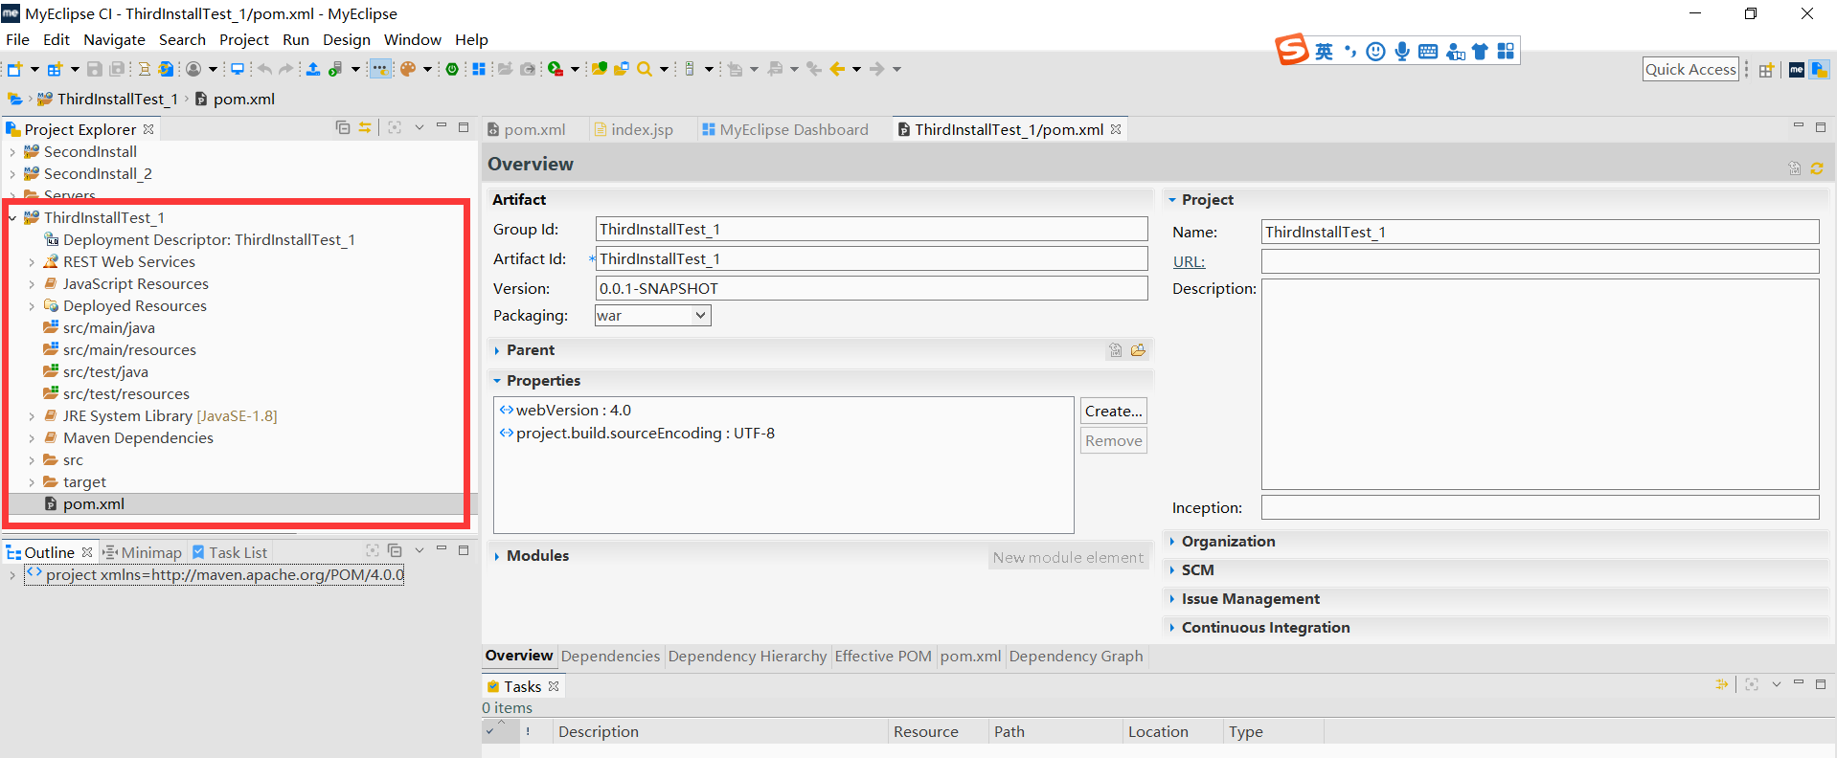Switch to the Task List tab
Image resolution: width=1837 pixels, height=758 pixels.
(x=230, y=552)
